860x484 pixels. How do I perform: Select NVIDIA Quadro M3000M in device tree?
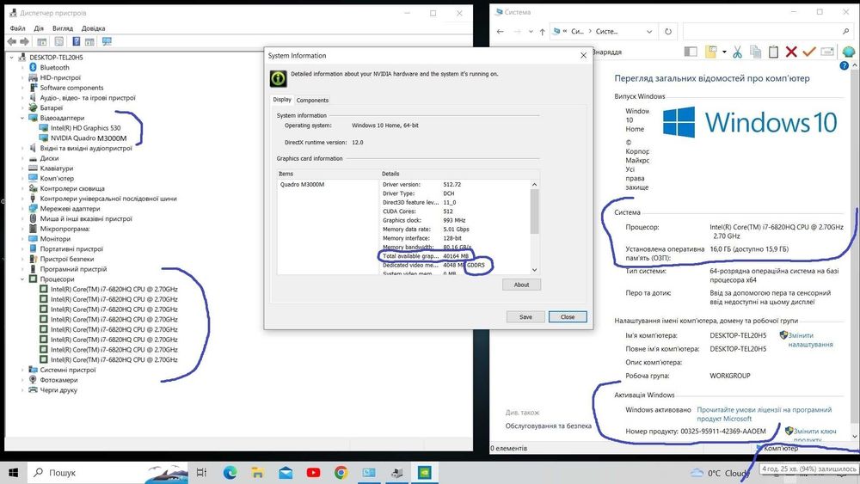(89, 138)
